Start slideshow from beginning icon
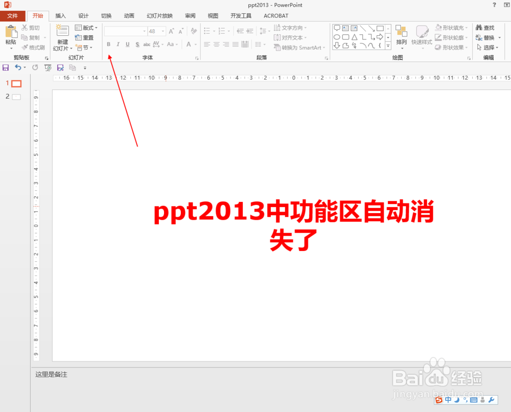 (x=48, y=67)
